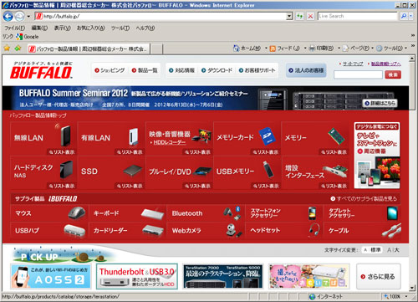Viewport: 418px width, 302px height.
Task: Open the ダウンロード navigation link
Action: pyautogui.click(x=217, y=70)
